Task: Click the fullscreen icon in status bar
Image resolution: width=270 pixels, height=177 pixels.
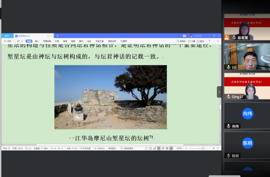Action: click(x=146, y=148)
